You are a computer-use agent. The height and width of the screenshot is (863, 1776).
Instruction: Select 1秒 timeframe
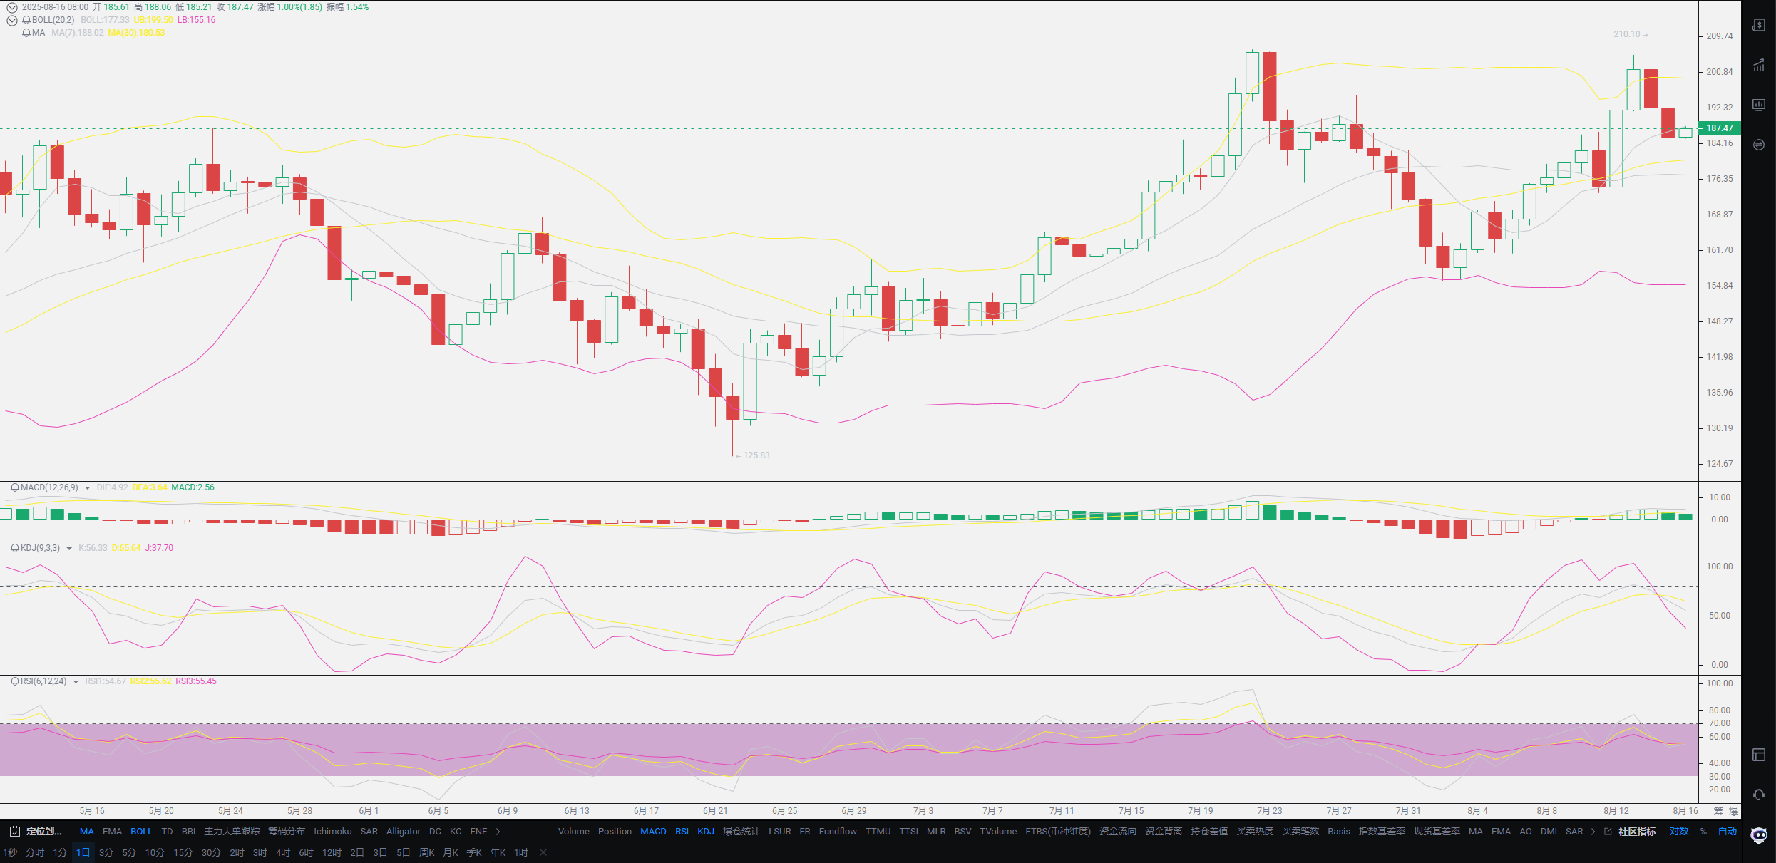(9, 853)
